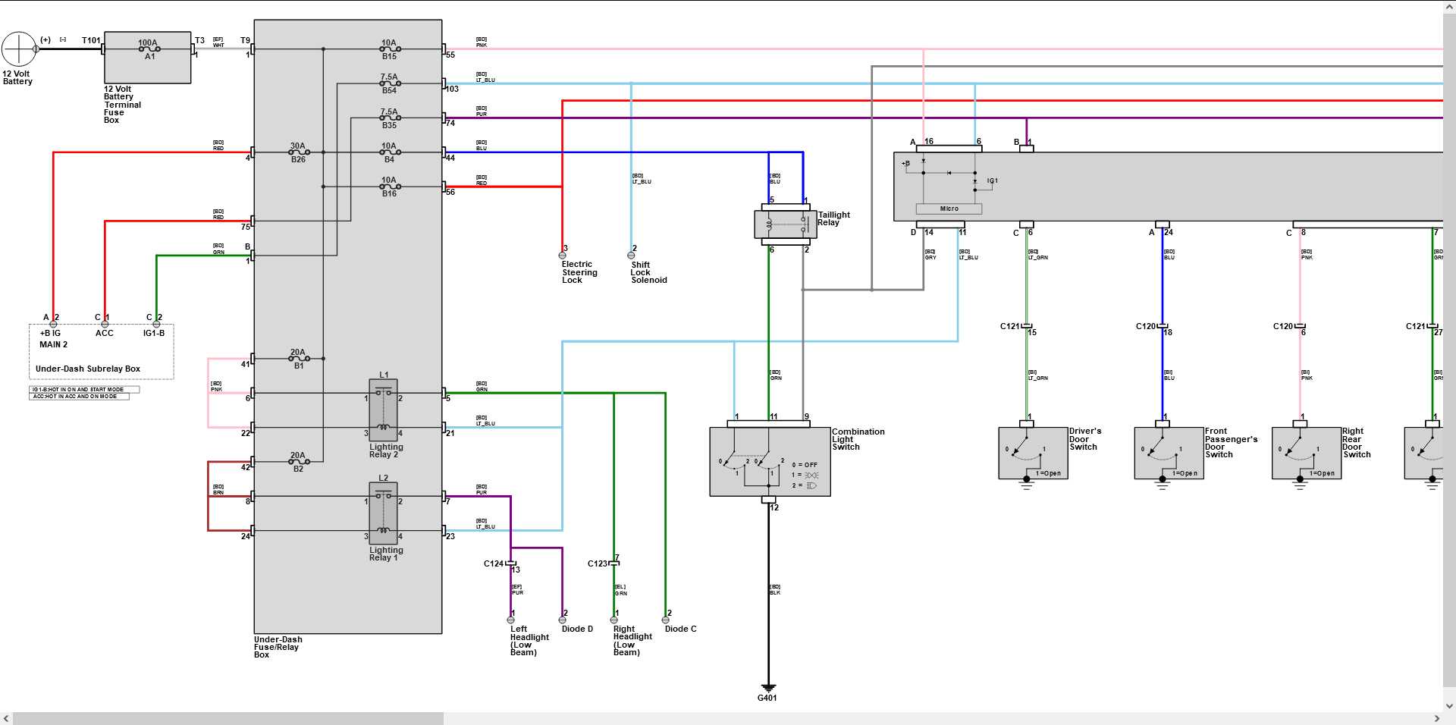Select the Under-Dash Subrelay Box
Viewport: 1456px width, 725px height.
(x=101, y=352)
